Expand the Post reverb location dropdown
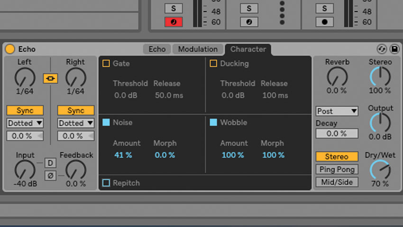The height and width of the screenshot is (227, 403). click(337, 111)
